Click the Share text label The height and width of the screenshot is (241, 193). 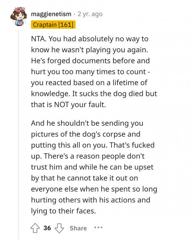(78, 228)
